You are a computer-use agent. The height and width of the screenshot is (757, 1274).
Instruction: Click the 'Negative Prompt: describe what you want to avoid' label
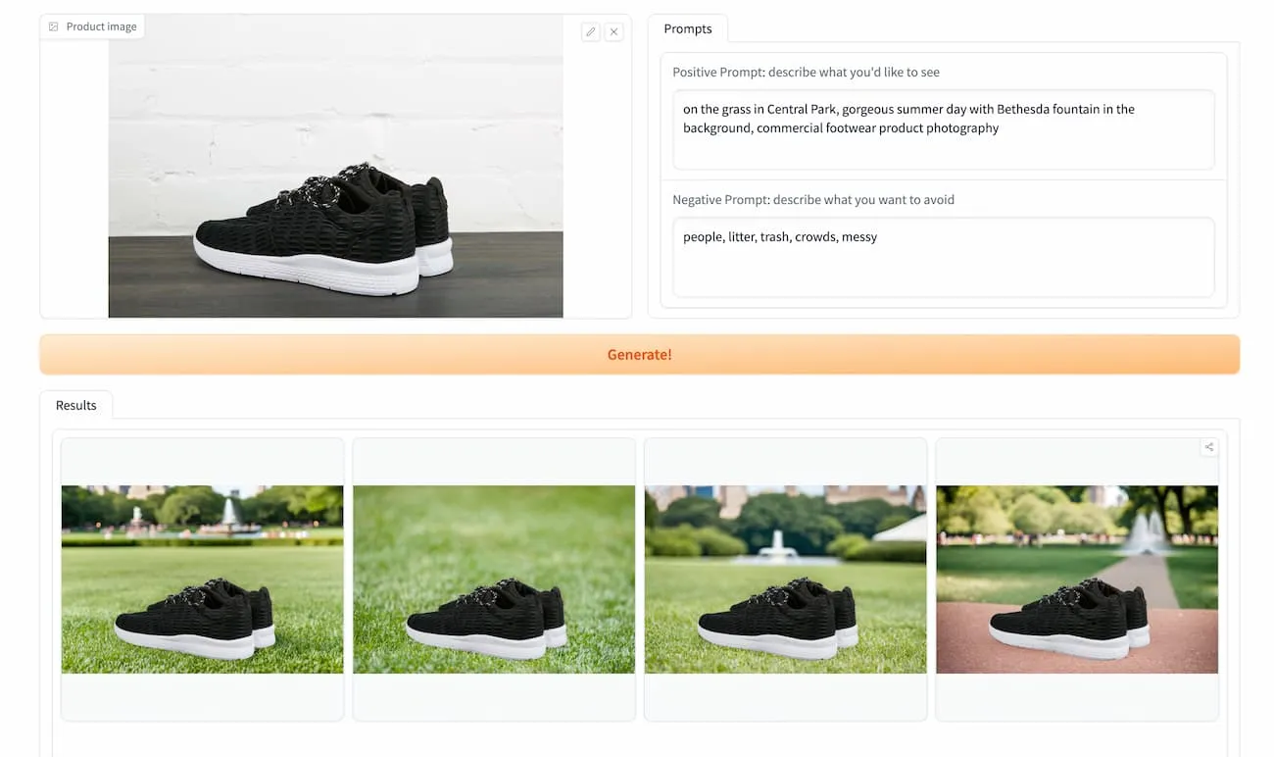pos(813,200)
